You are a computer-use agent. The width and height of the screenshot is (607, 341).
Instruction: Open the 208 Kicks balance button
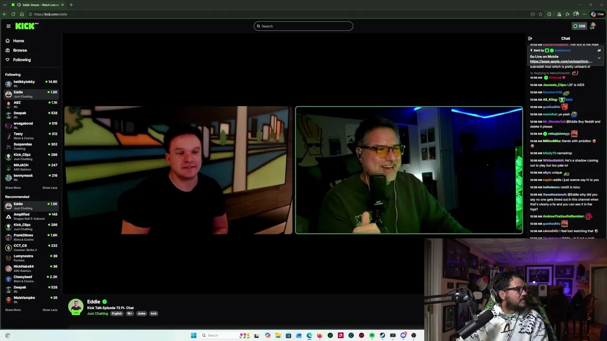(x=579, y=26)
